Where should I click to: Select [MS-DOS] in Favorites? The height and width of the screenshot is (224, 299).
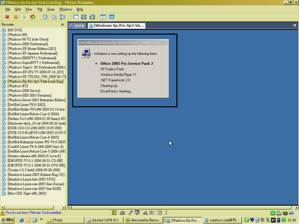15,30
